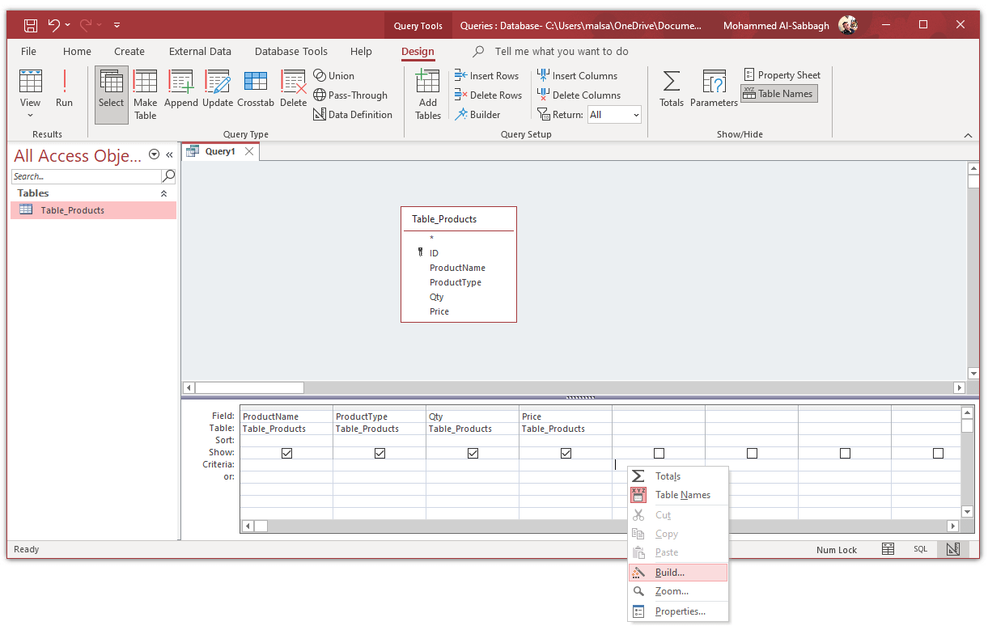988x630 pixels.
Task: Click the horizontal scrollbar under table pane
Action: tap(574, 388)
